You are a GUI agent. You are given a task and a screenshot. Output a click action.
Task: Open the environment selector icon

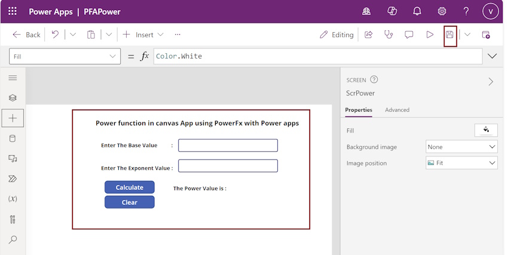coord(366,11)
